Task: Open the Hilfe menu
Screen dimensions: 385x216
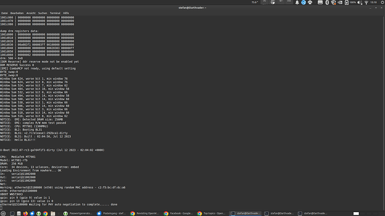Action: click(x=66, y=13)
